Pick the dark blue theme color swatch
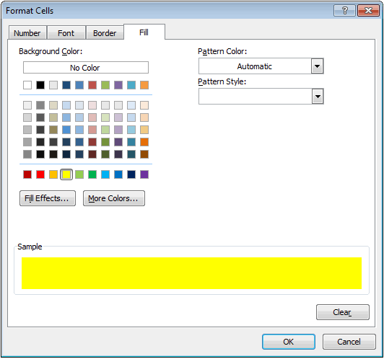This screenshot has width=384, height=359. 66,85
